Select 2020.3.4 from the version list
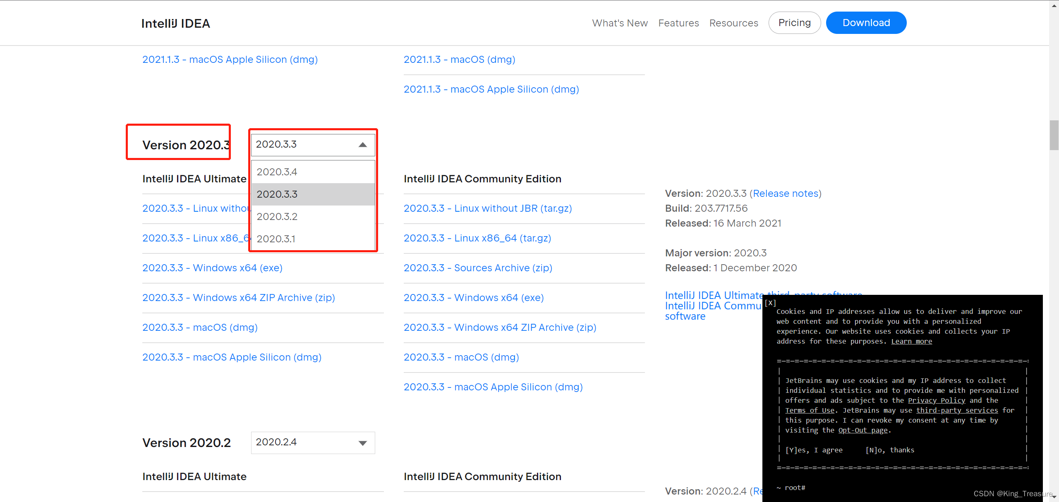 click(313, 172)
